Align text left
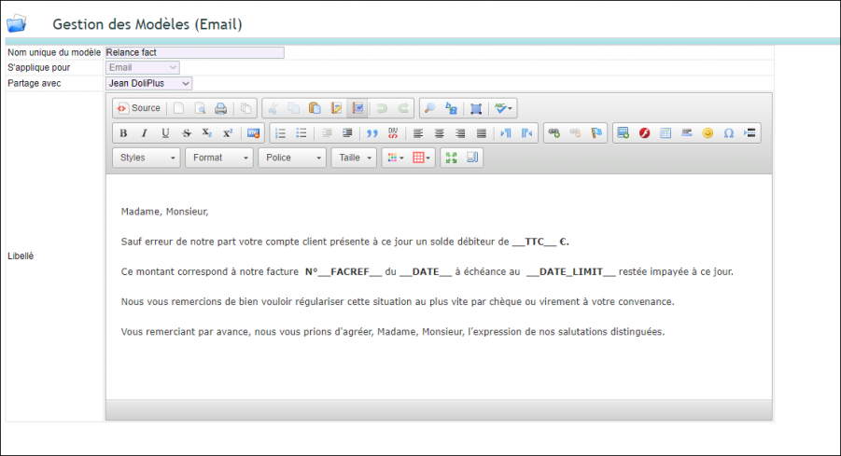Viewport: 841px width, 456px height. click(x=418, y=133)
